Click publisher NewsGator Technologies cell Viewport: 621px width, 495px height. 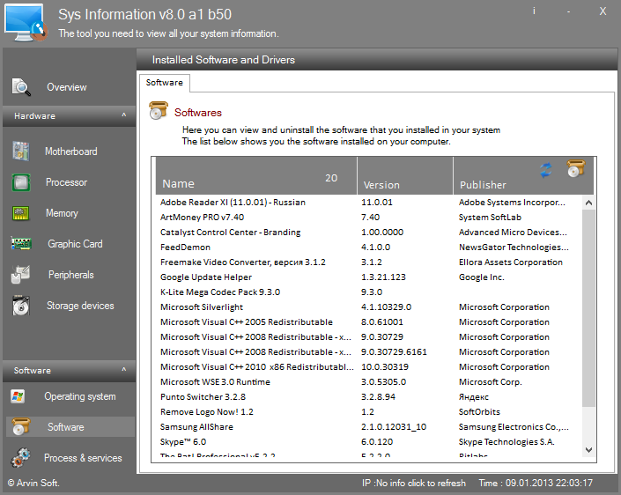[x=514, y=247]
